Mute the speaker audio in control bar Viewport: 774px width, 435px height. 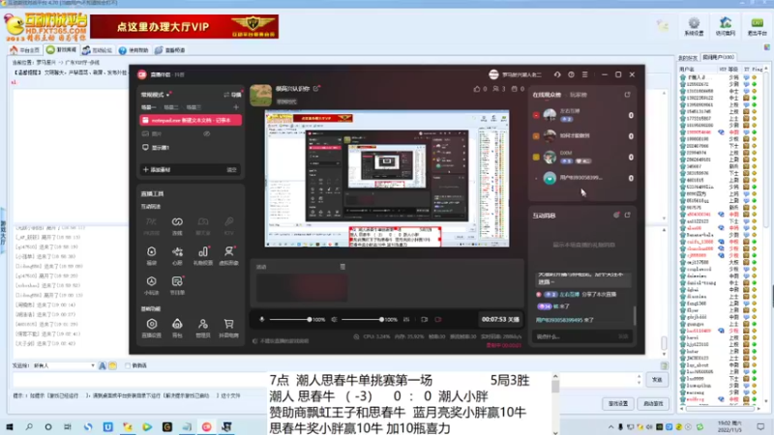(x=334, y=320)
